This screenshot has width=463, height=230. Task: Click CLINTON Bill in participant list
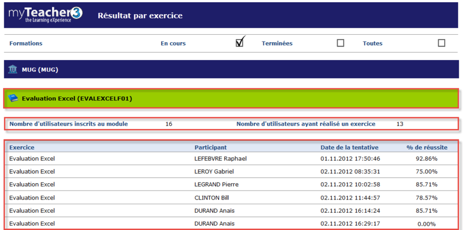[211, 198]
